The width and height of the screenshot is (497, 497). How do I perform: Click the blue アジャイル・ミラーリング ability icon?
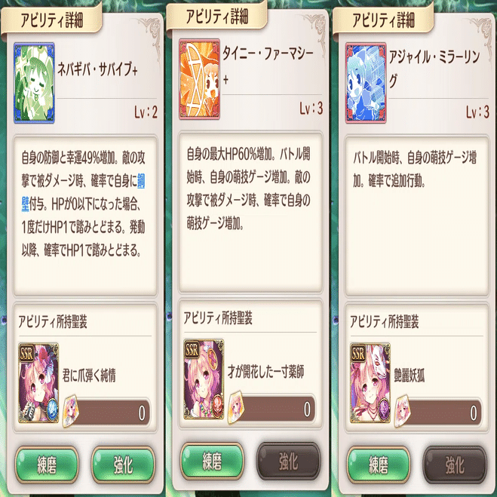pyautogui.click(x=366, y=83)
